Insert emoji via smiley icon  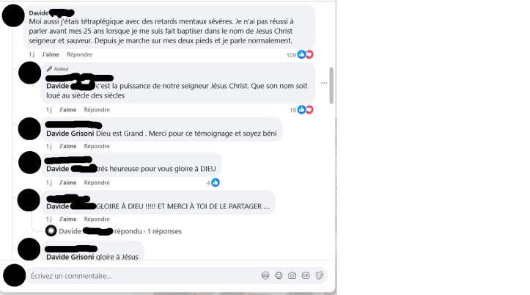(279, 276)
